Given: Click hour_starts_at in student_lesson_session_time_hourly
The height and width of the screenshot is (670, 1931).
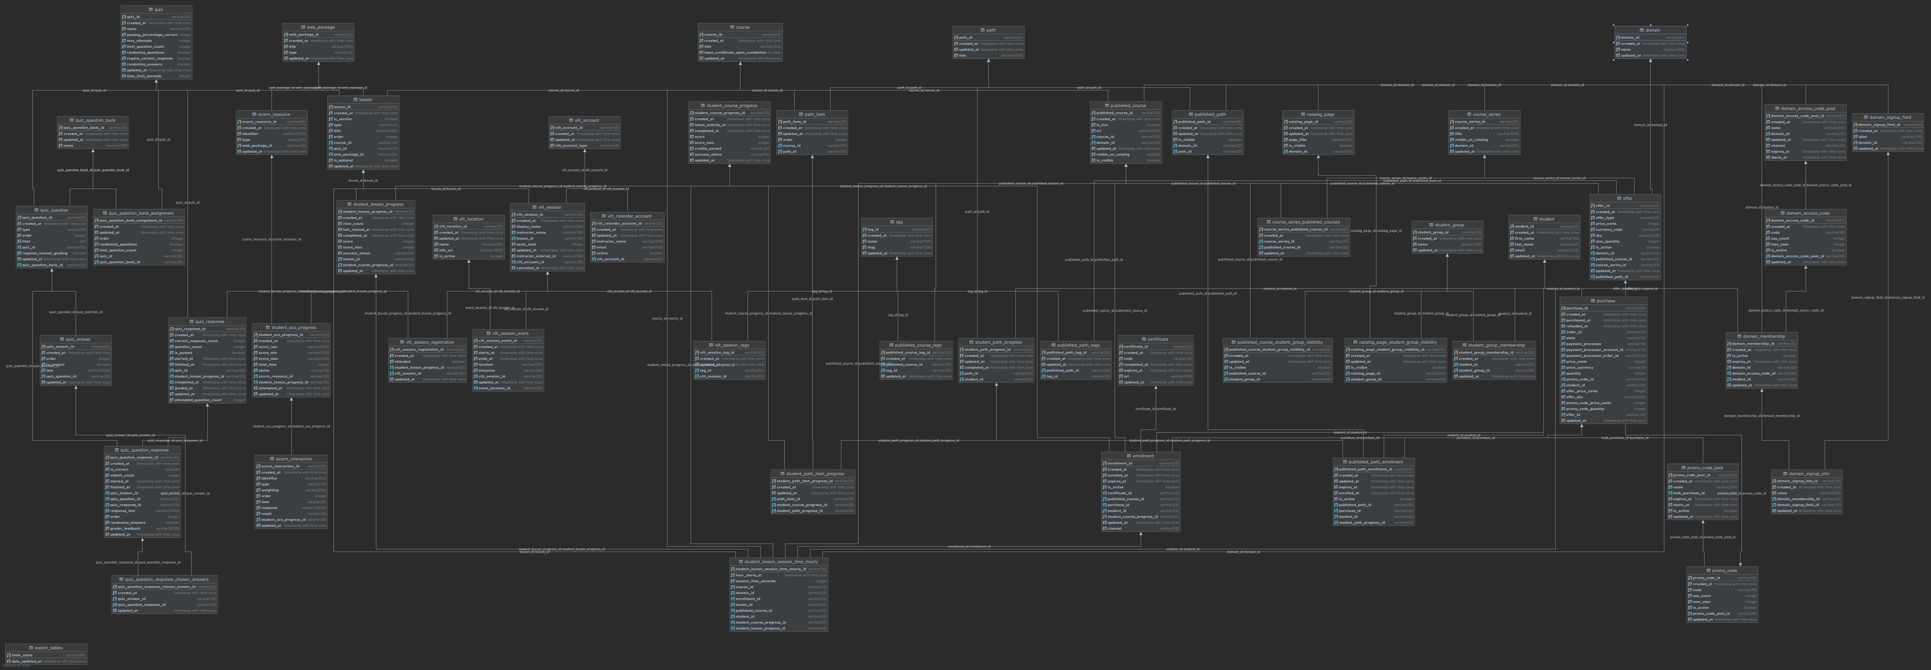Looking at the screenshot, I should point(779,576).
